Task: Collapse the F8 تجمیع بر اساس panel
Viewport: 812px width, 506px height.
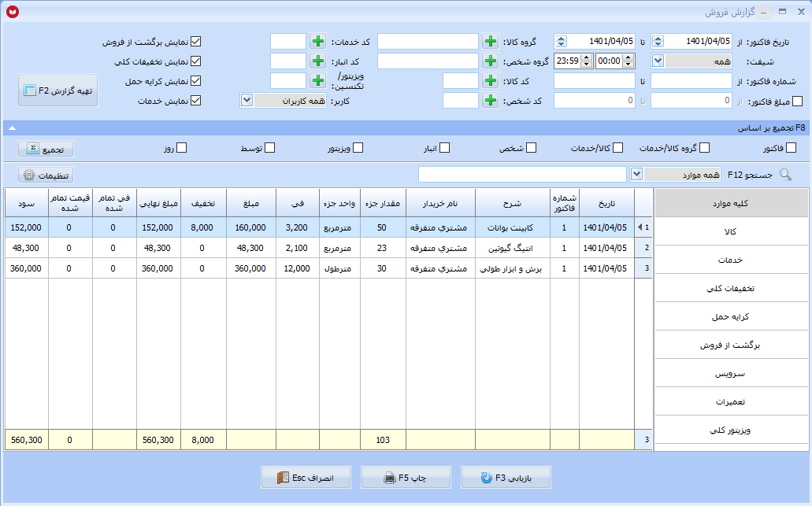Action: [x=12, y=127]
